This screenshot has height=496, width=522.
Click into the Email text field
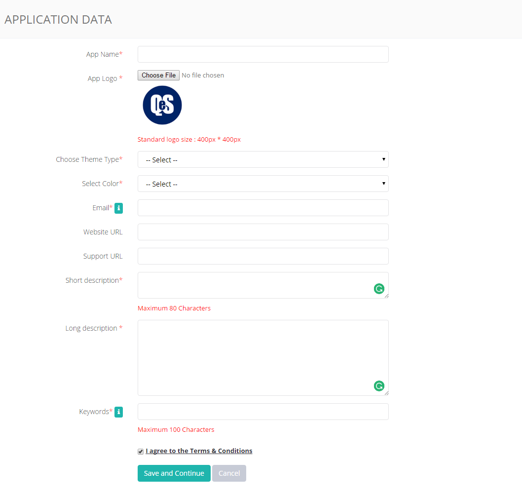[x=263, y=208]
